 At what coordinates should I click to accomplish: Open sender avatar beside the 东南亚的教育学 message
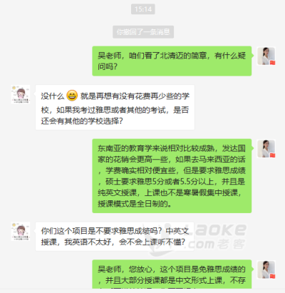[x=266, y=149]
